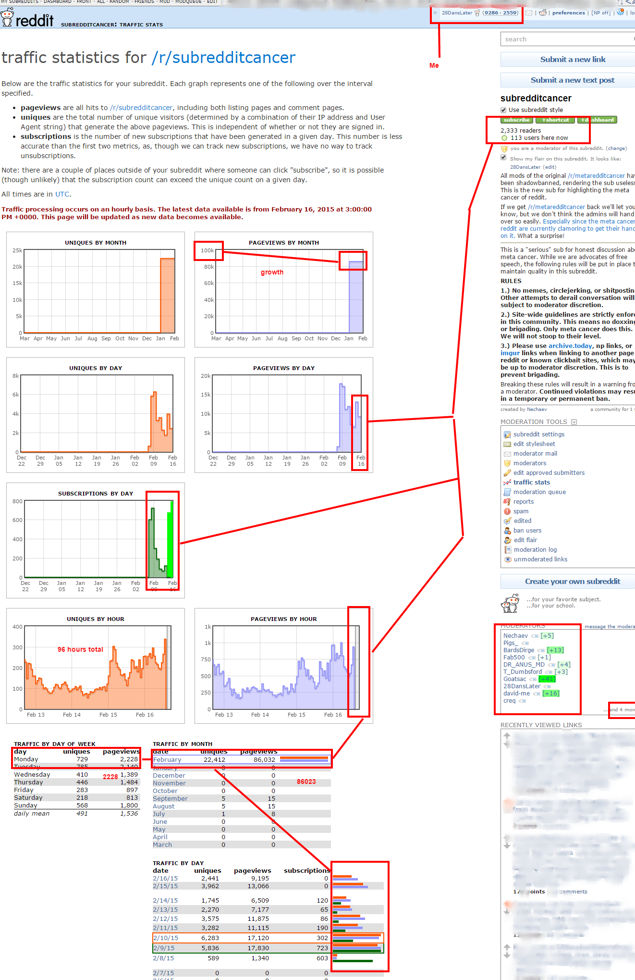Open the 2/16/15 traffic by day link
635x980 pixels.
(165, 879)
